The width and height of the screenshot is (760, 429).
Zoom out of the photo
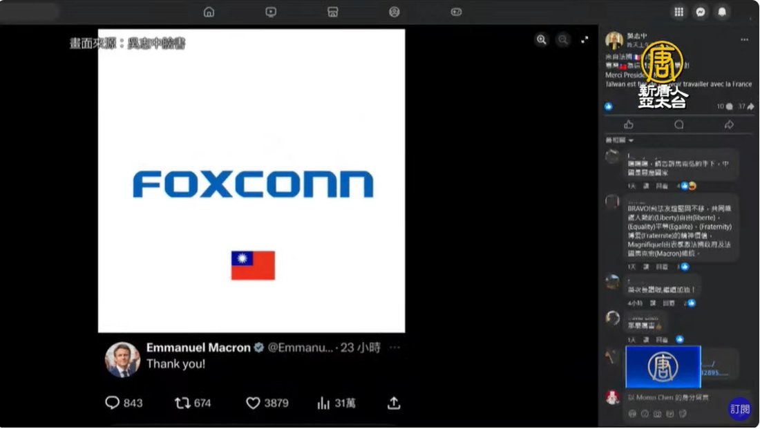(562, 40)
